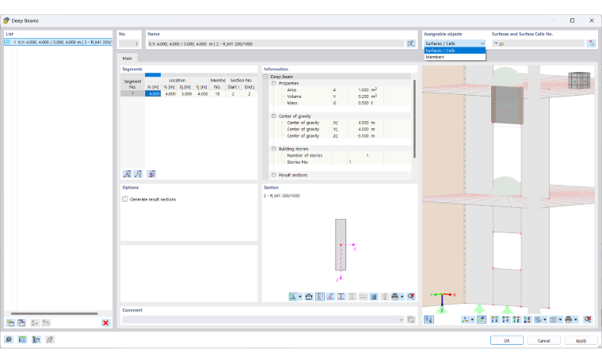Click the Area value 1.000 in Properties
Image resolution: width=602 pixels, height=363 pixels.
(364, 90)
